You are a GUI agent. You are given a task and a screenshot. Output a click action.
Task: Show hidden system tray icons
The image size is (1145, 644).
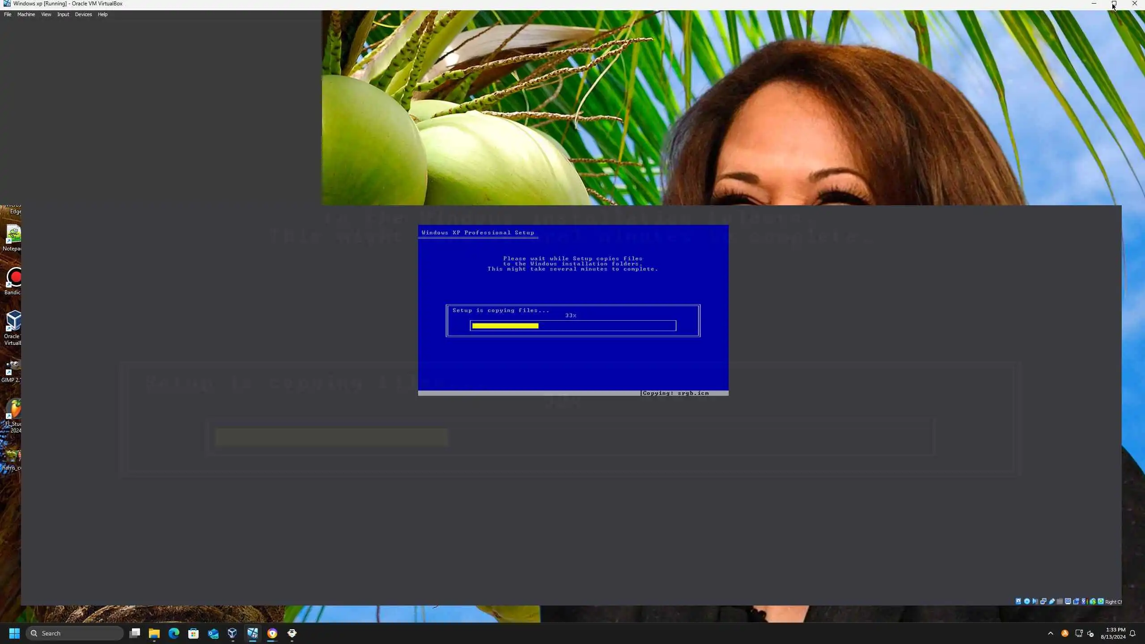click(x=1051, y=633)
